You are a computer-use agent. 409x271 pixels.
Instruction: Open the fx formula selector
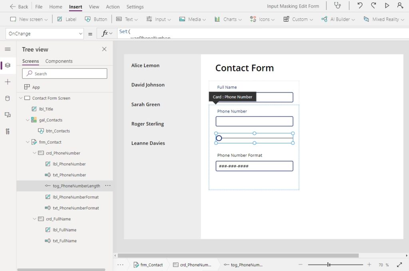(x=107, y=34)
